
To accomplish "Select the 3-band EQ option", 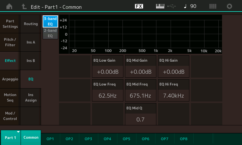I will [50, 21].
